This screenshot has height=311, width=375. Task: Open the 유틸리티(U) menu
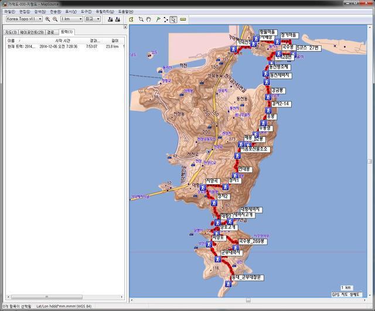[x=105, y=12]
